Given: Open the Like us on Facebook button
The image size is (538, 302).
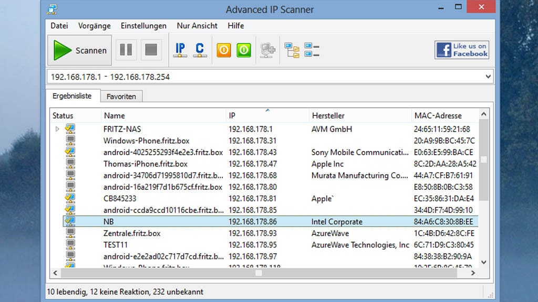Looking at the screenshot, I should click(461, 50).
